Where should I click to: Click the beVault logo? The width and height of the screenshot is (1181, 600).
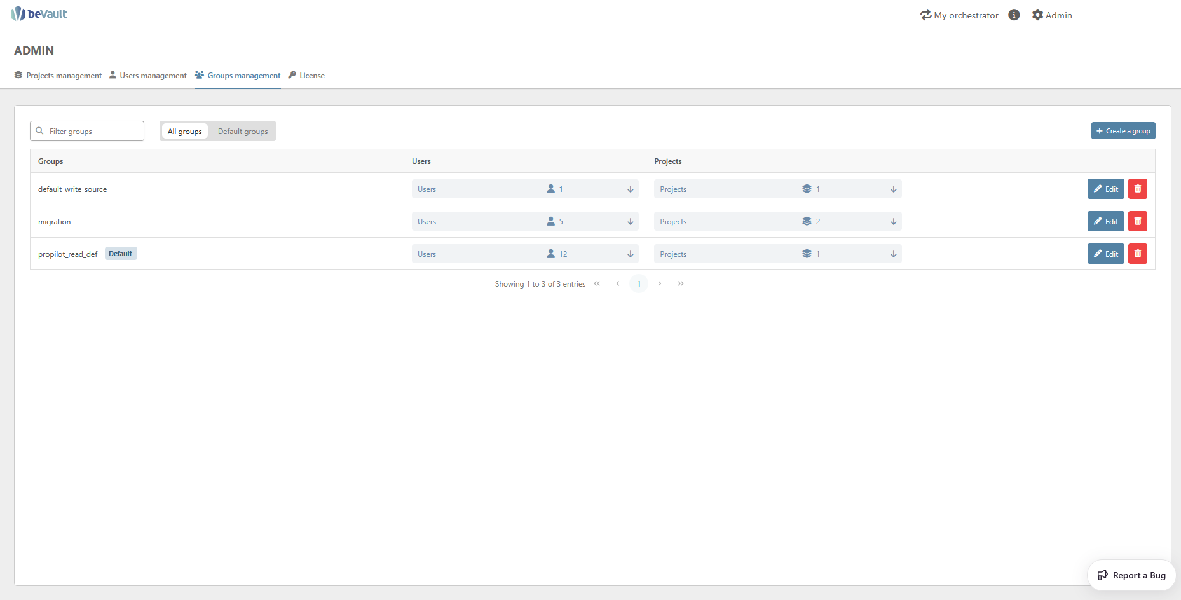[x=39, y=14]
